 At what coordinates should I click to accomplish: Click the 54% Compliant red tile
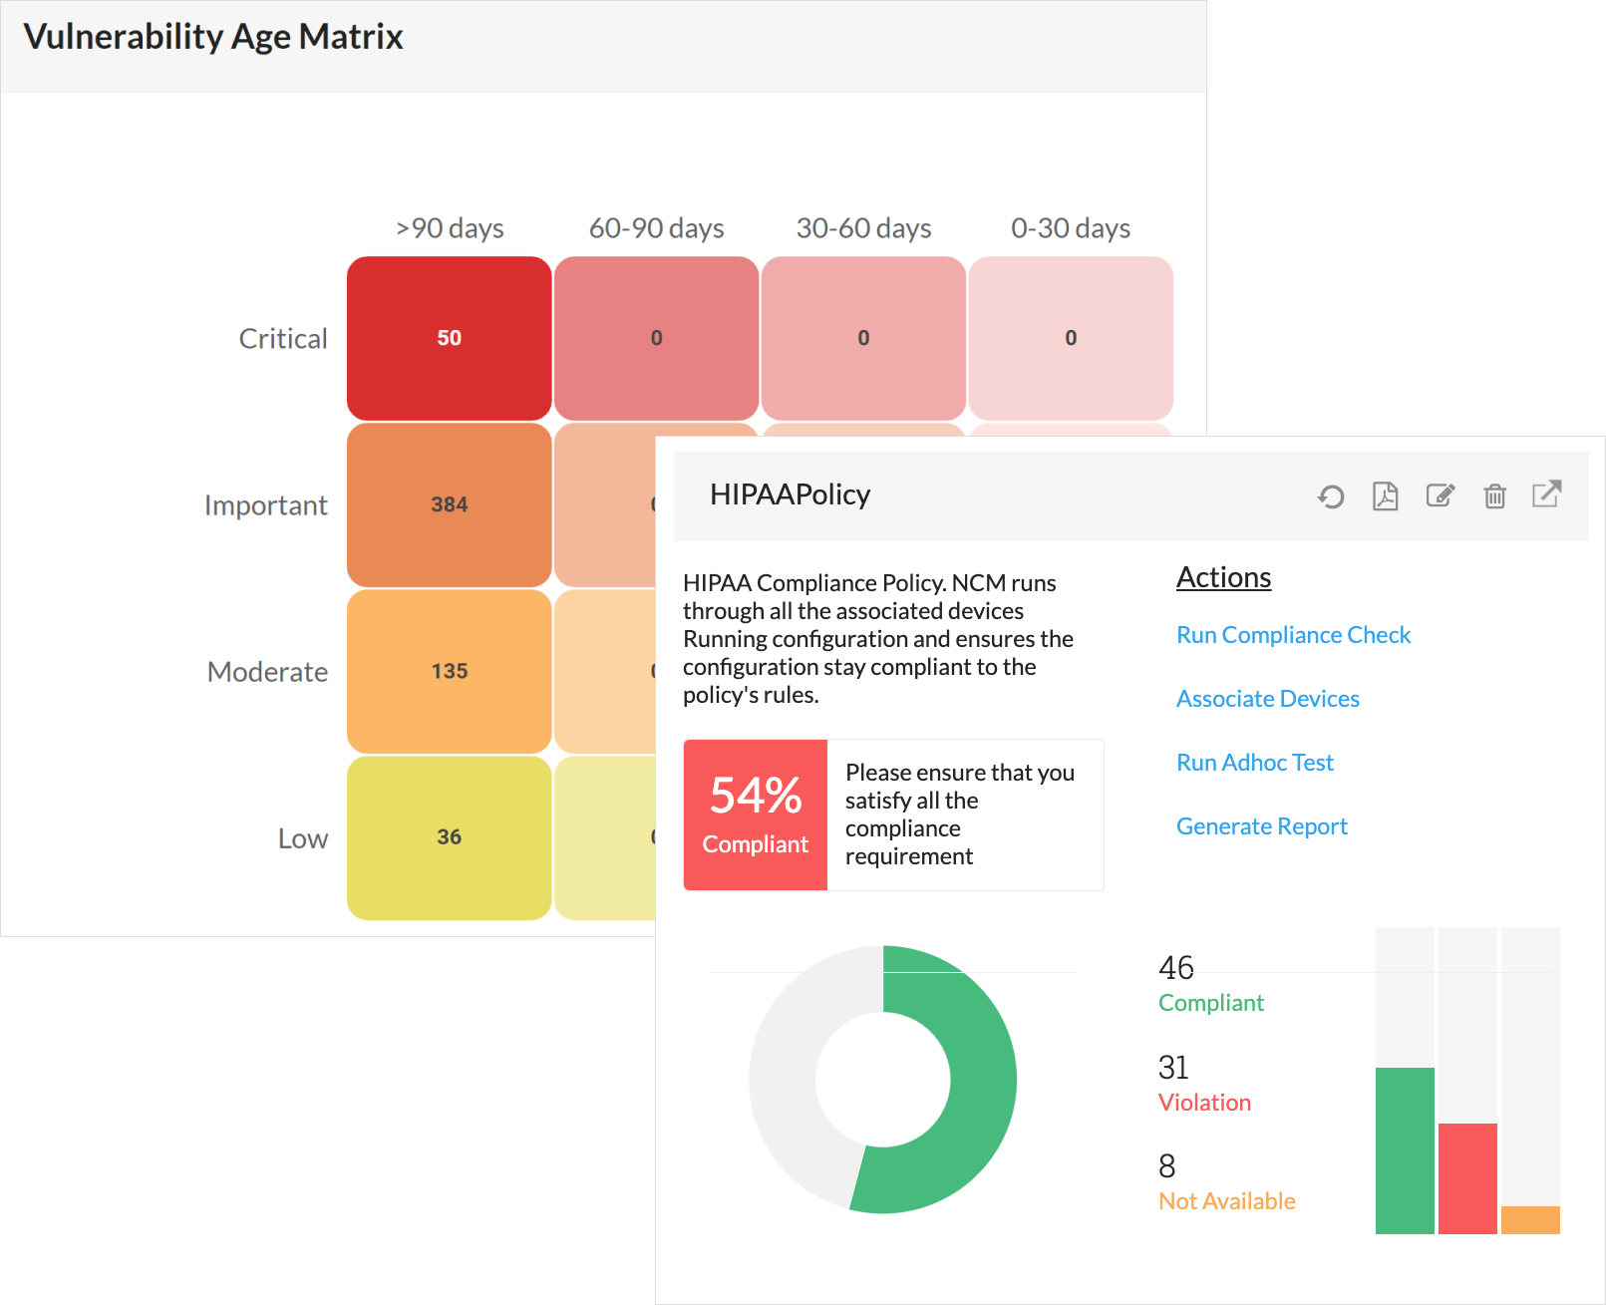tap(756, 815)
